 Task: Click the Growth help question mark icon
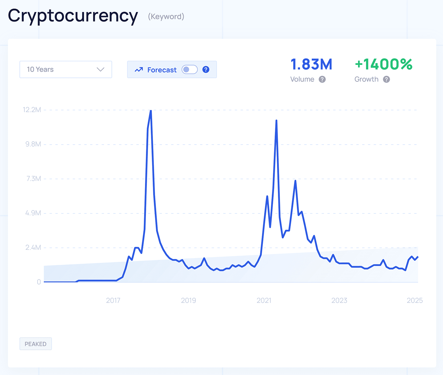tap(386, 79)
